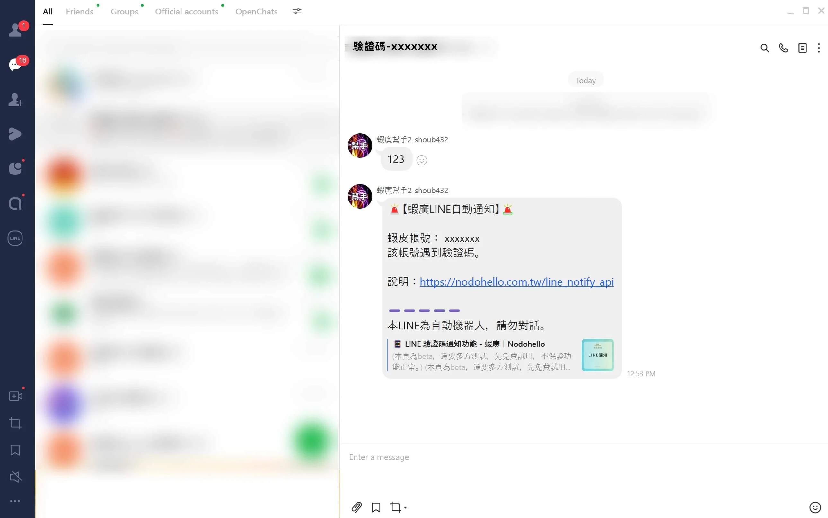Click the 【蝦廣LINE自動通知】 heading text
The width and height of the screenshot is (828, 518).
coord(451,209)
